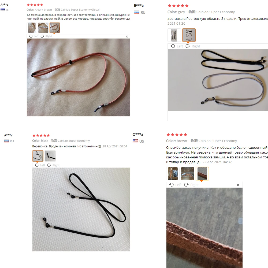Image resolution: width=268 pixels, height=268 pixels.
Task: Open first thumbnail in dark brown review
Action: coord(32,28)
